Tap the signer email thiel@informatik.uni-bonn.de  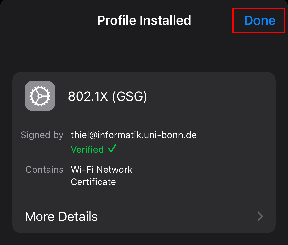[134, 135]
